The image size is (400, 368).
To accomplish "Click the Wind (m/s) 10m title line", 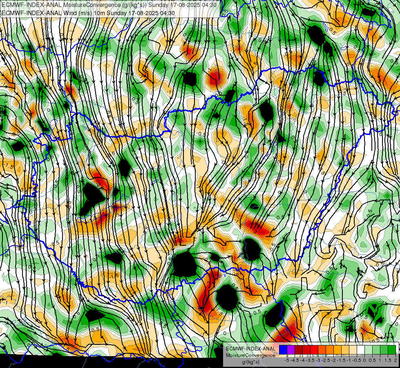I will pyautogui.click(x=88, y=13).
